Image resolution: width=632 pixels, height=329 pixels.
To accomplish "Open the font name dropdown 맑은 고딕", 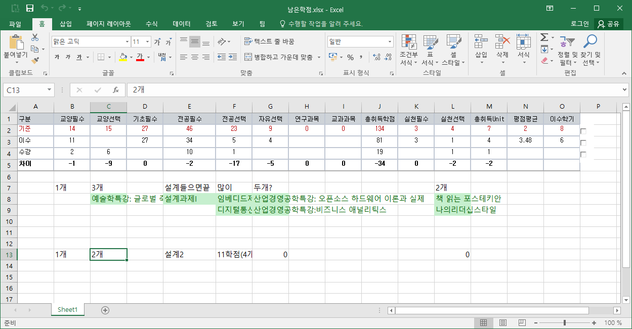I will click(x=128, y=41).
